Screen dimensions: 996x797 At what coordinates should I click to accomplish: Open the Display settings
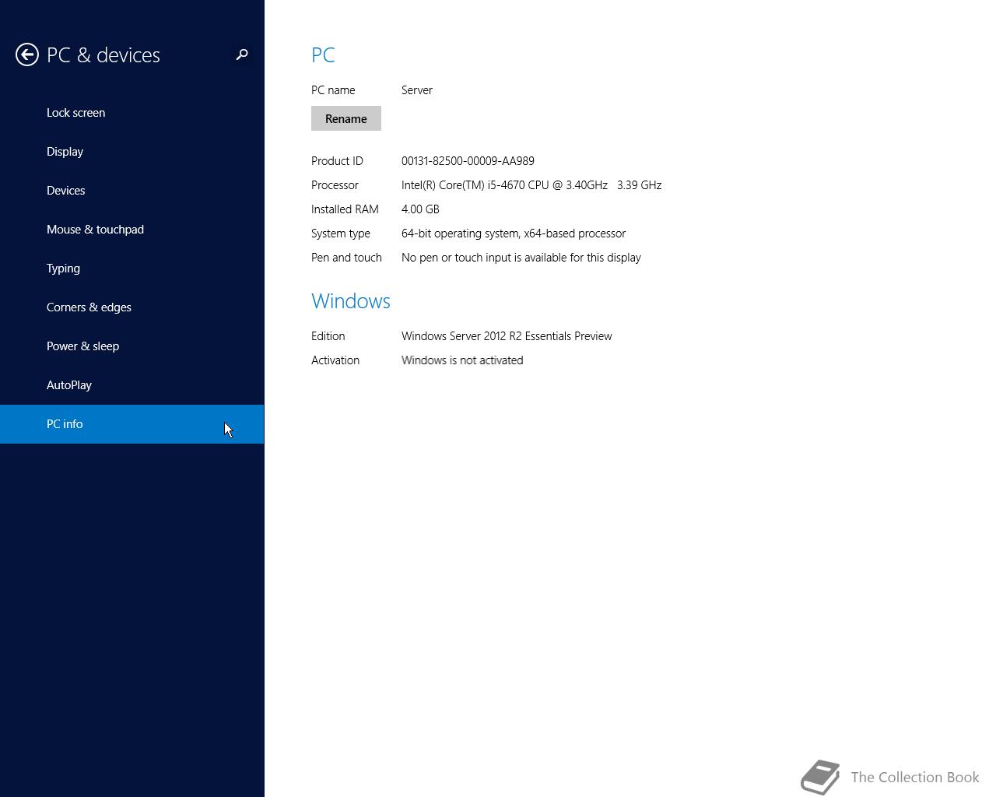pyautogui.click(x=132, y=152)
